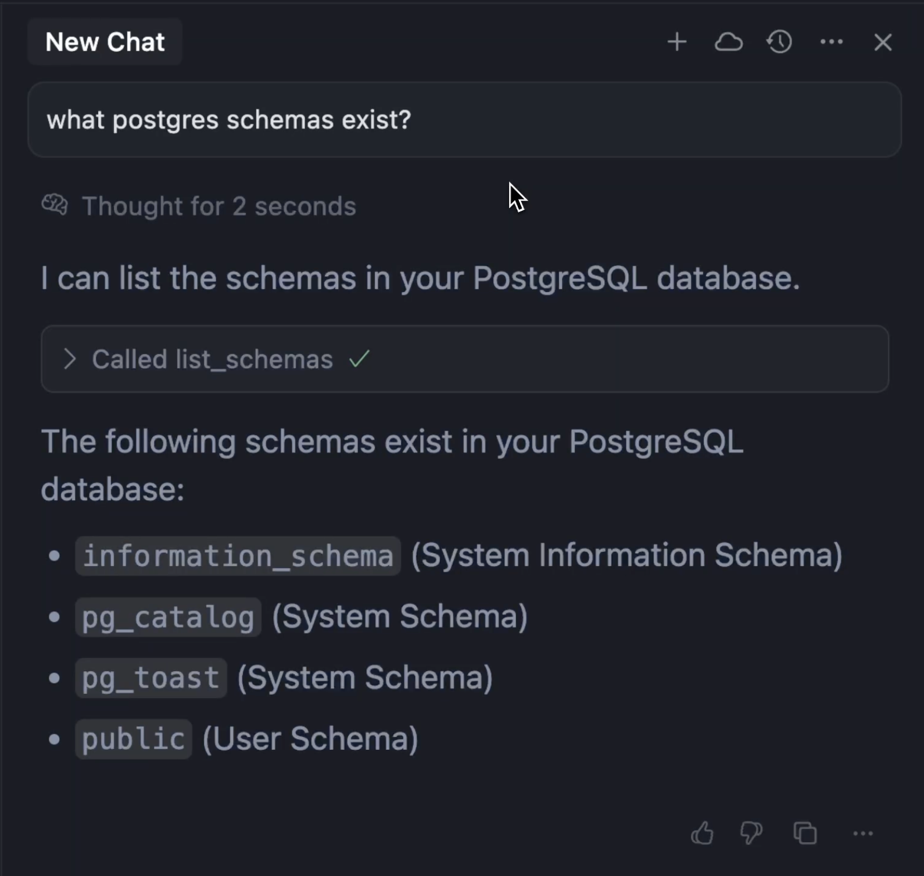Click the pg_toast code label
This screenshot has height=876, width=924.
151,678
